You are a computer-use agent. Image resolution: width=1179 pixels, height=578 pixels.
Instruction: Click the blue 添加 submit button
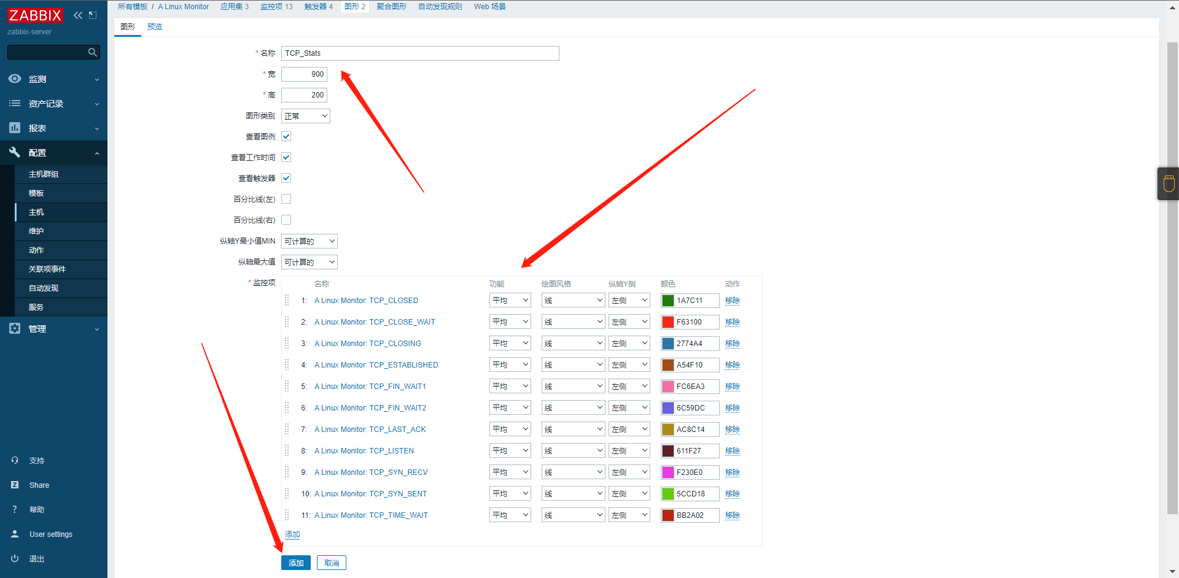click(x=296, y=563)
